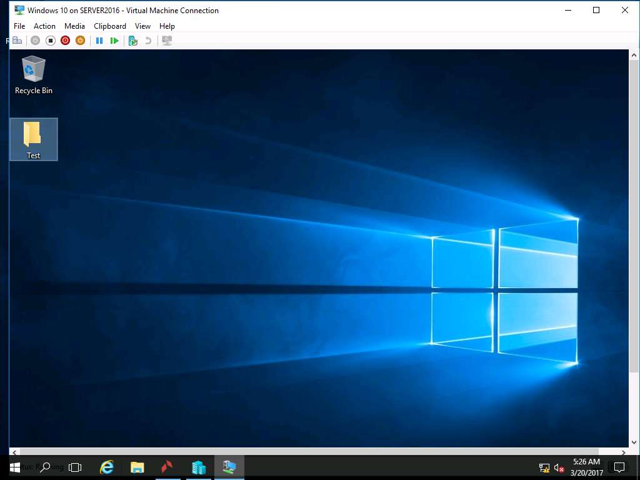Select the Test folder on the VM desktop
The image size is (640, 480).
34,139
